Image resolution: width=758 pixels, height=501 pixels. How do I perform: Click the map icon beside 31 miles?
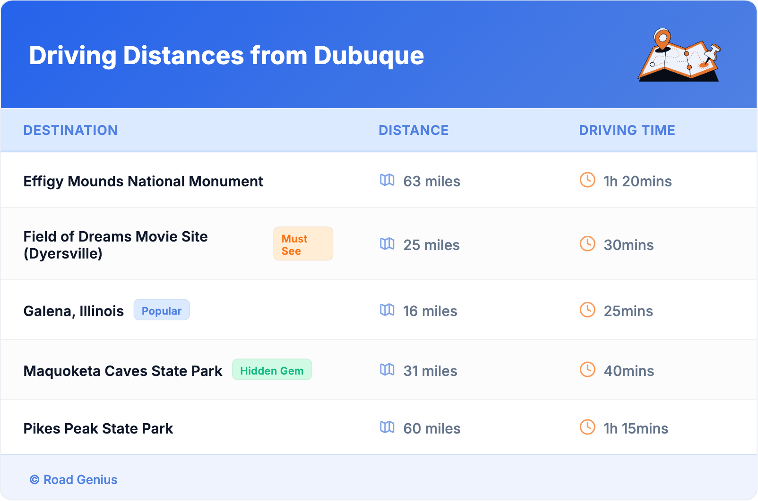coord(387,370)
